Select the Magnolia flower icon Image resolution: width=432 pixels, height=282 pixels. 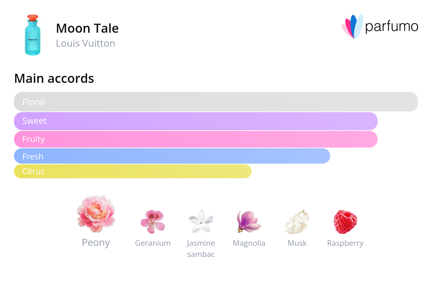pos(249,221)
